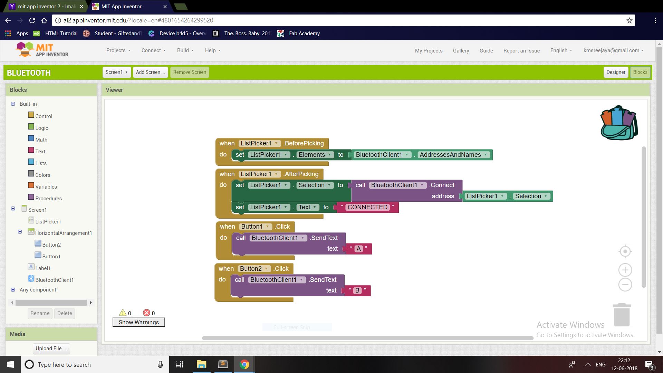Open the Help menu
The image size is (663, 373).
pos(213,50)
